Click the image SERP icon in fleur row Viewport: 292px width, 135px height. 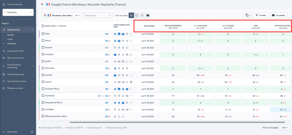click(x=119, y=34)
